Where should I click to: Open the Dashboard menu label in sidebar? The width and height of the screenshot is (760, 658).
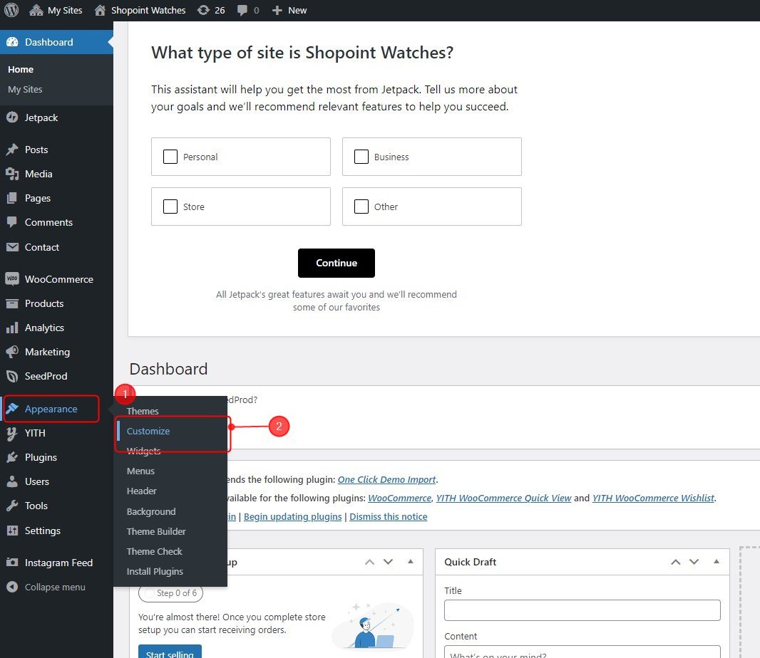[x=49, y=42]
